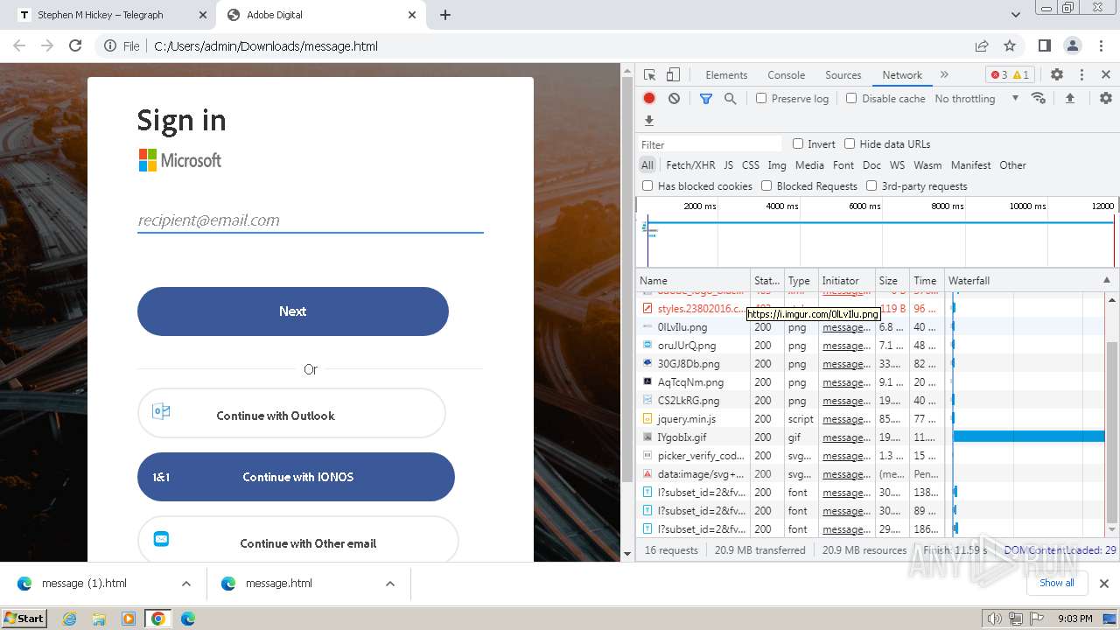Open the Windows Start menu
This screenshot has width=1120, height=630.
point(24,619)
